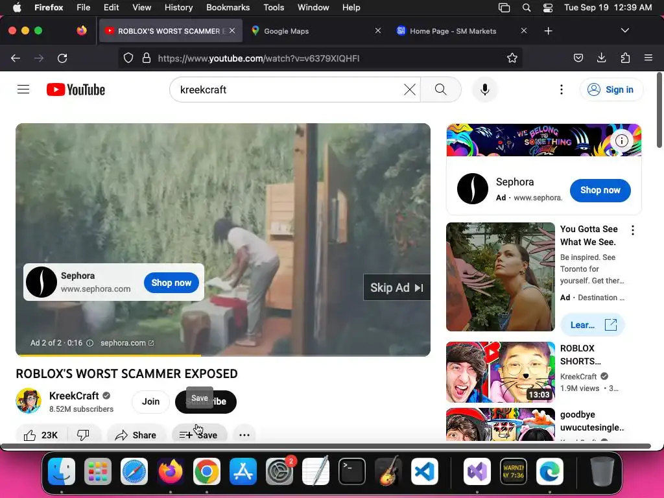664x498 pixels.
Task: Launch Visual Studio Code from dock
Action: [x=425, y=471]
